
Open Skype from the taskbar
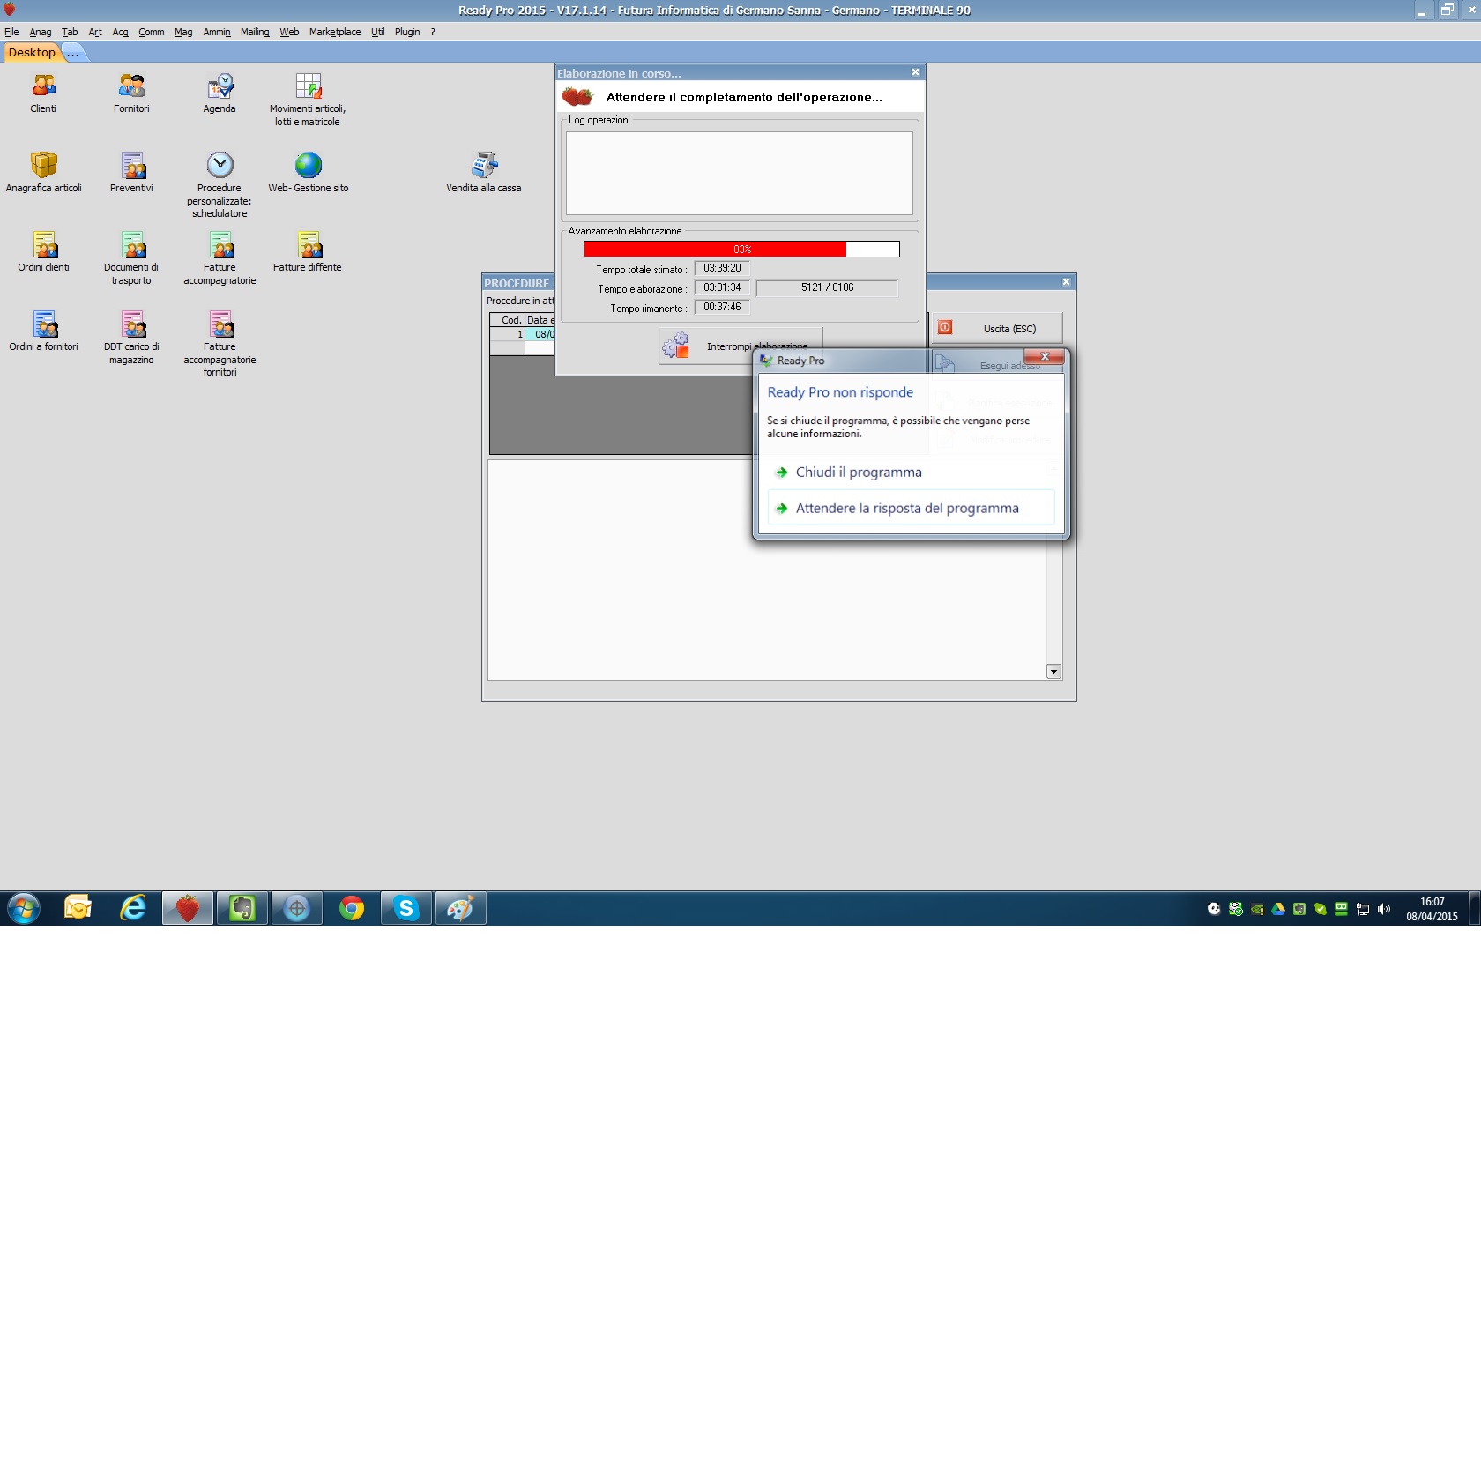point(406,908)
